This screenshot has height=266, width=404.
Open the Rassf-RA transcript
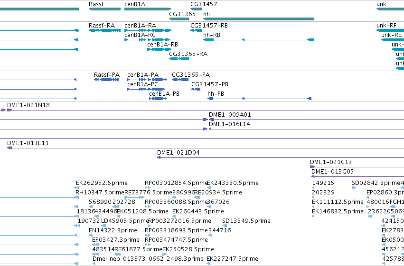104,30
